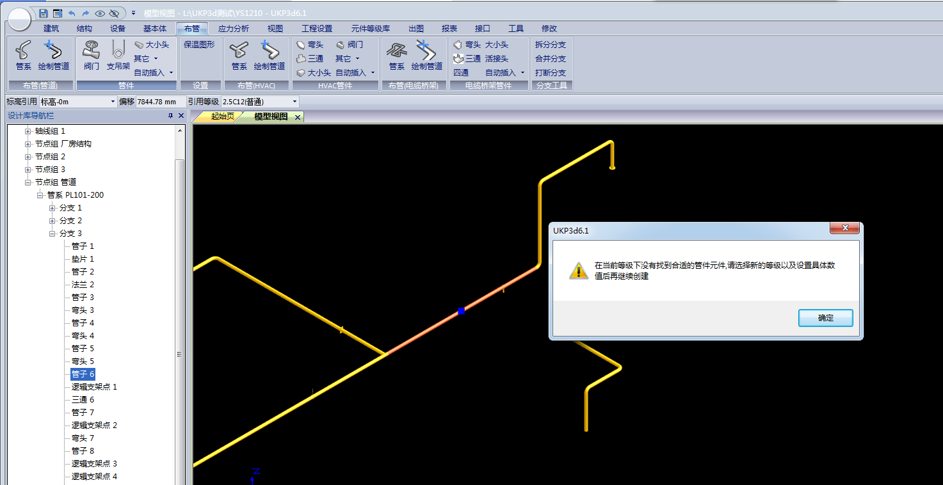Click the undo arrow in quick access toolbar
Screen dimensions: 943x485
click(x=72, y=13)
